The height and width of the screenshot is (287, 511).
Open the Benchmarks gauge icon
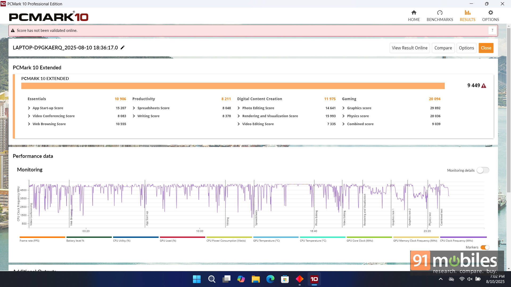point(440,13)
